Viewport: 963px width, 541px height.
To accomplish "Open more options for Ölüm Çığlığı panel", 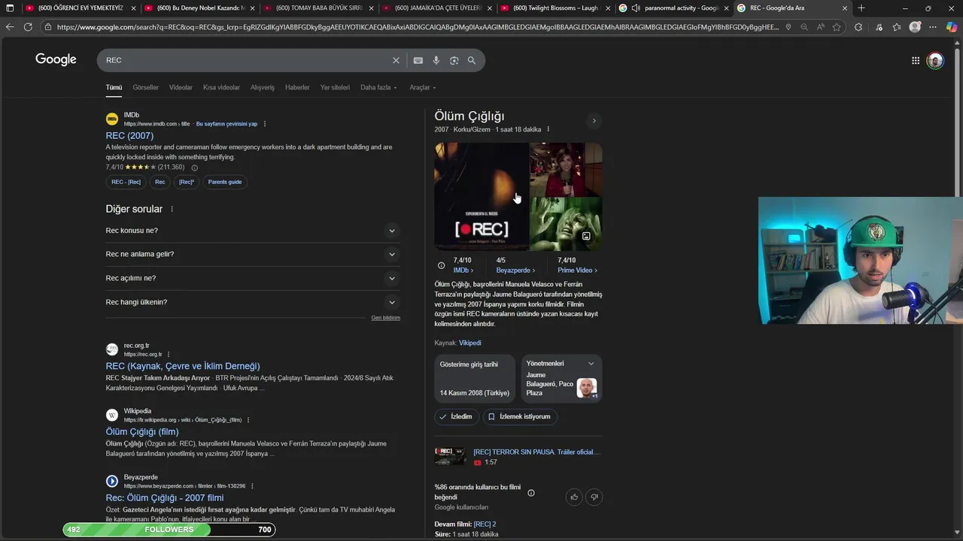I will [548, 129].
